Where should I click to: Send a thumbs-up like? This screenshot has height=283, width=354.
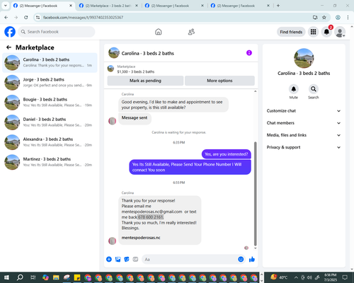252,260
